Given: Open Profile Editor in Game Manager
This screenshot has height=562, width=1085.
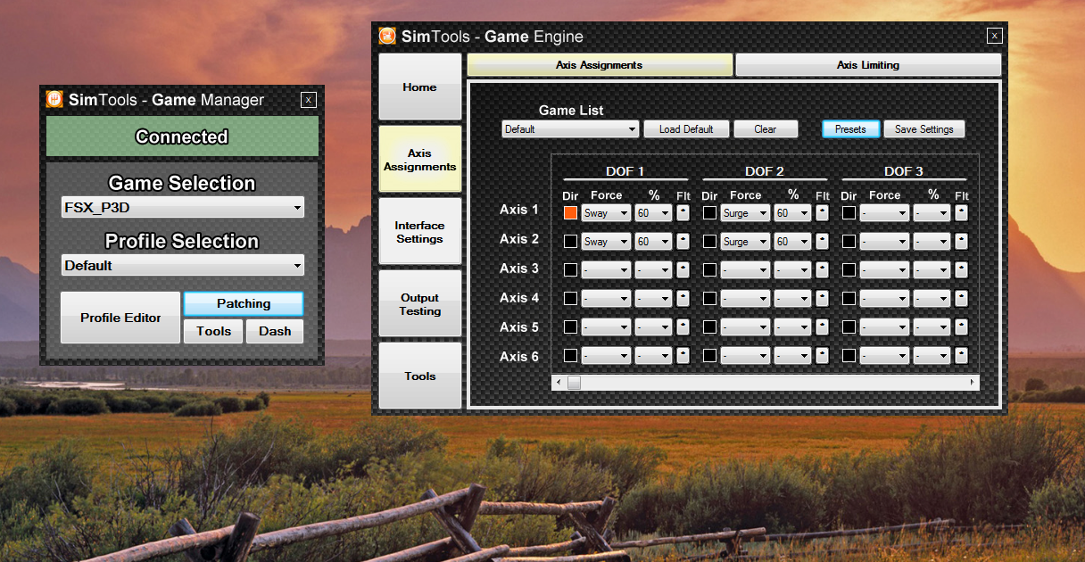Looking at the screenshot, I should coord(120,318).
